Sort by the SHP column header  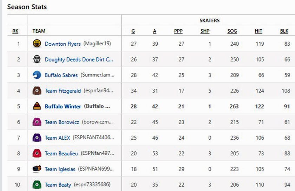[x=205, y=31]
